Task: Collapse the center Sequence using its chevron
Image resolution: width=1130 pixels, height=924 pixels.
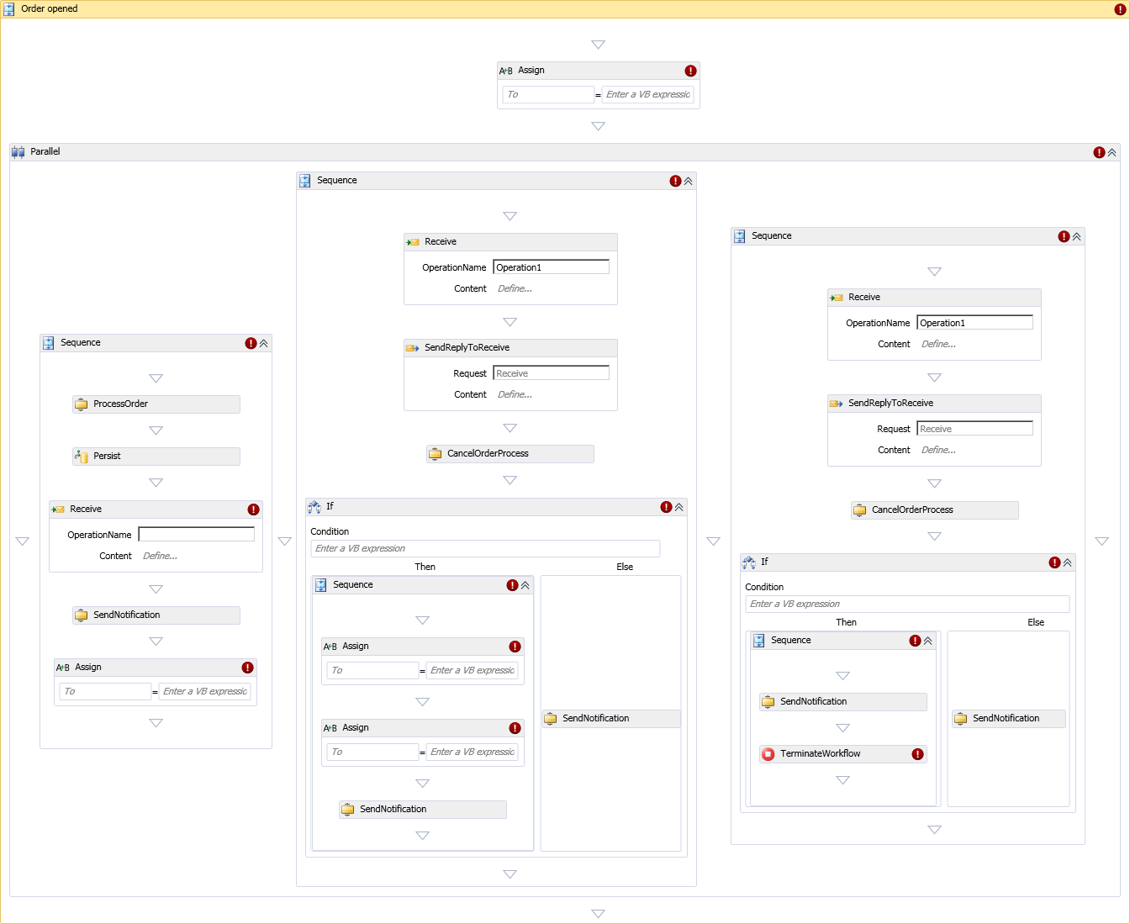Action: coord(688,181)
